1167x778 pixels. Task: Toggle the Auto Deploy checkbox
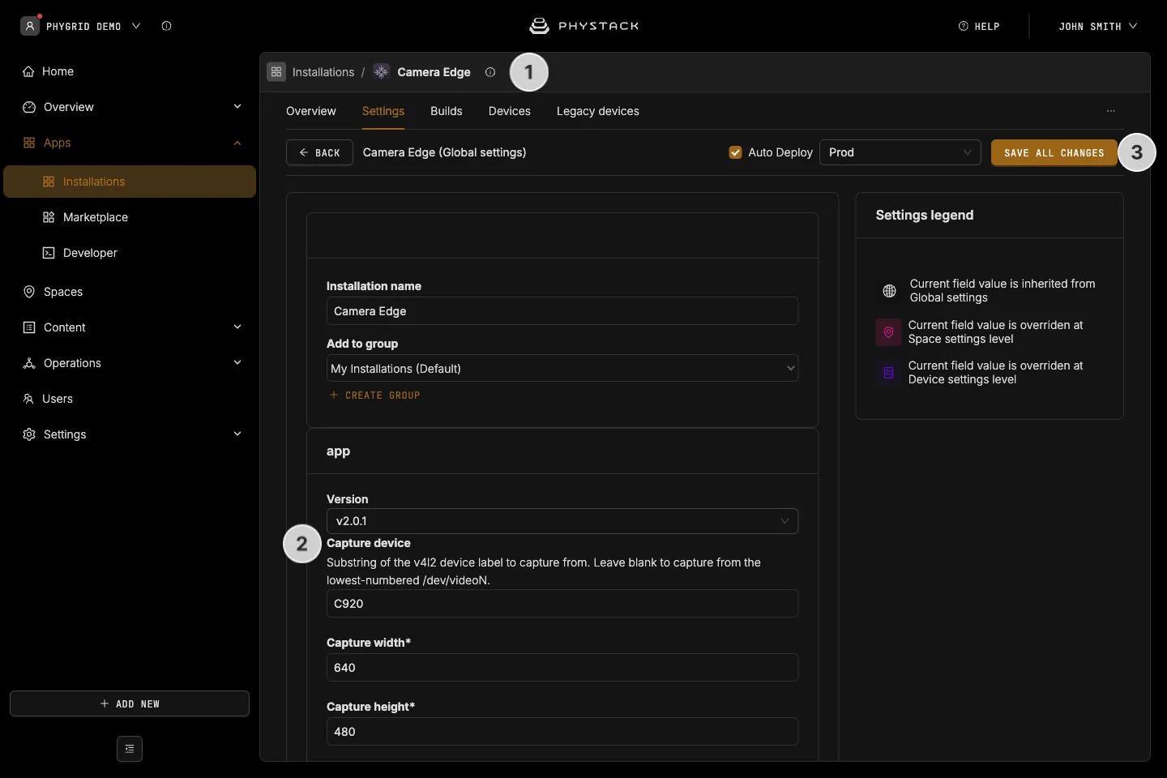point(736,152)
